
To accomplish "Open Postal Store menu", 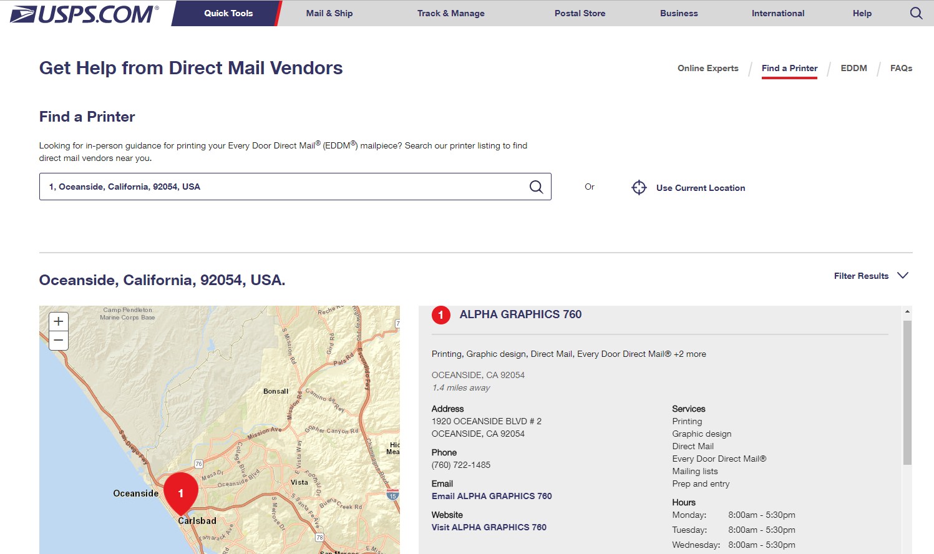I will [x=580, y=13].
